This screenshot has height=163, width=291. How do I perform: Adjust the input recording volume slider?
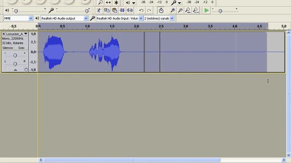coord(87,11)
